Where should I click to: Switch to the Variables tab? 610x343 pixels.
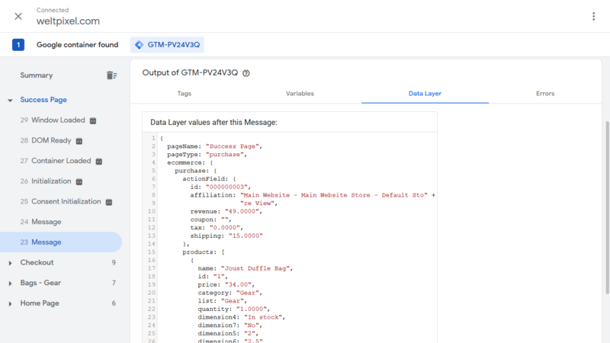(300, 93)
